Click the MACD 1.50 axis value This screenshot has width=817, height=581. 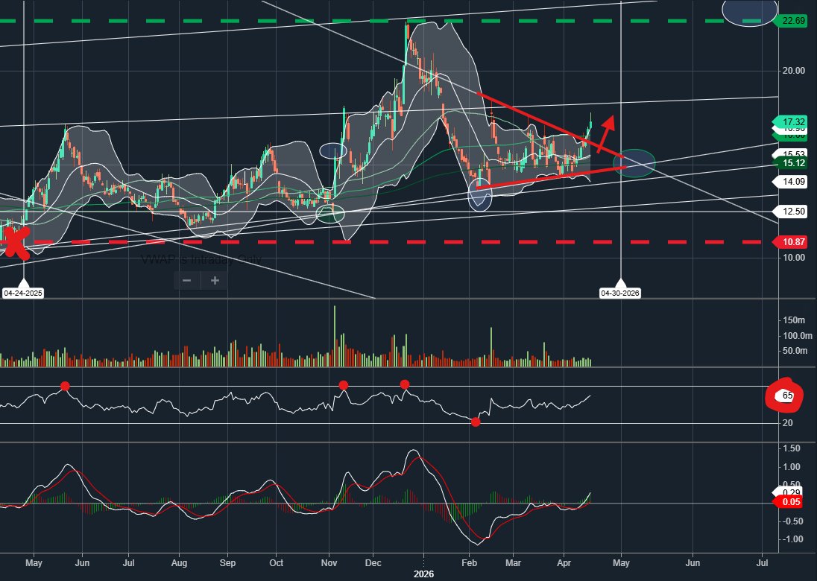pos(792,448)
